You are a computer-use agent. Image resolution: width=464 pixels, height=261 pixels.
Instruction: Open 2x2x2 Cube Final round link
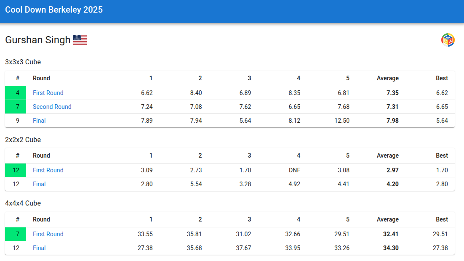tap(39, 184)
